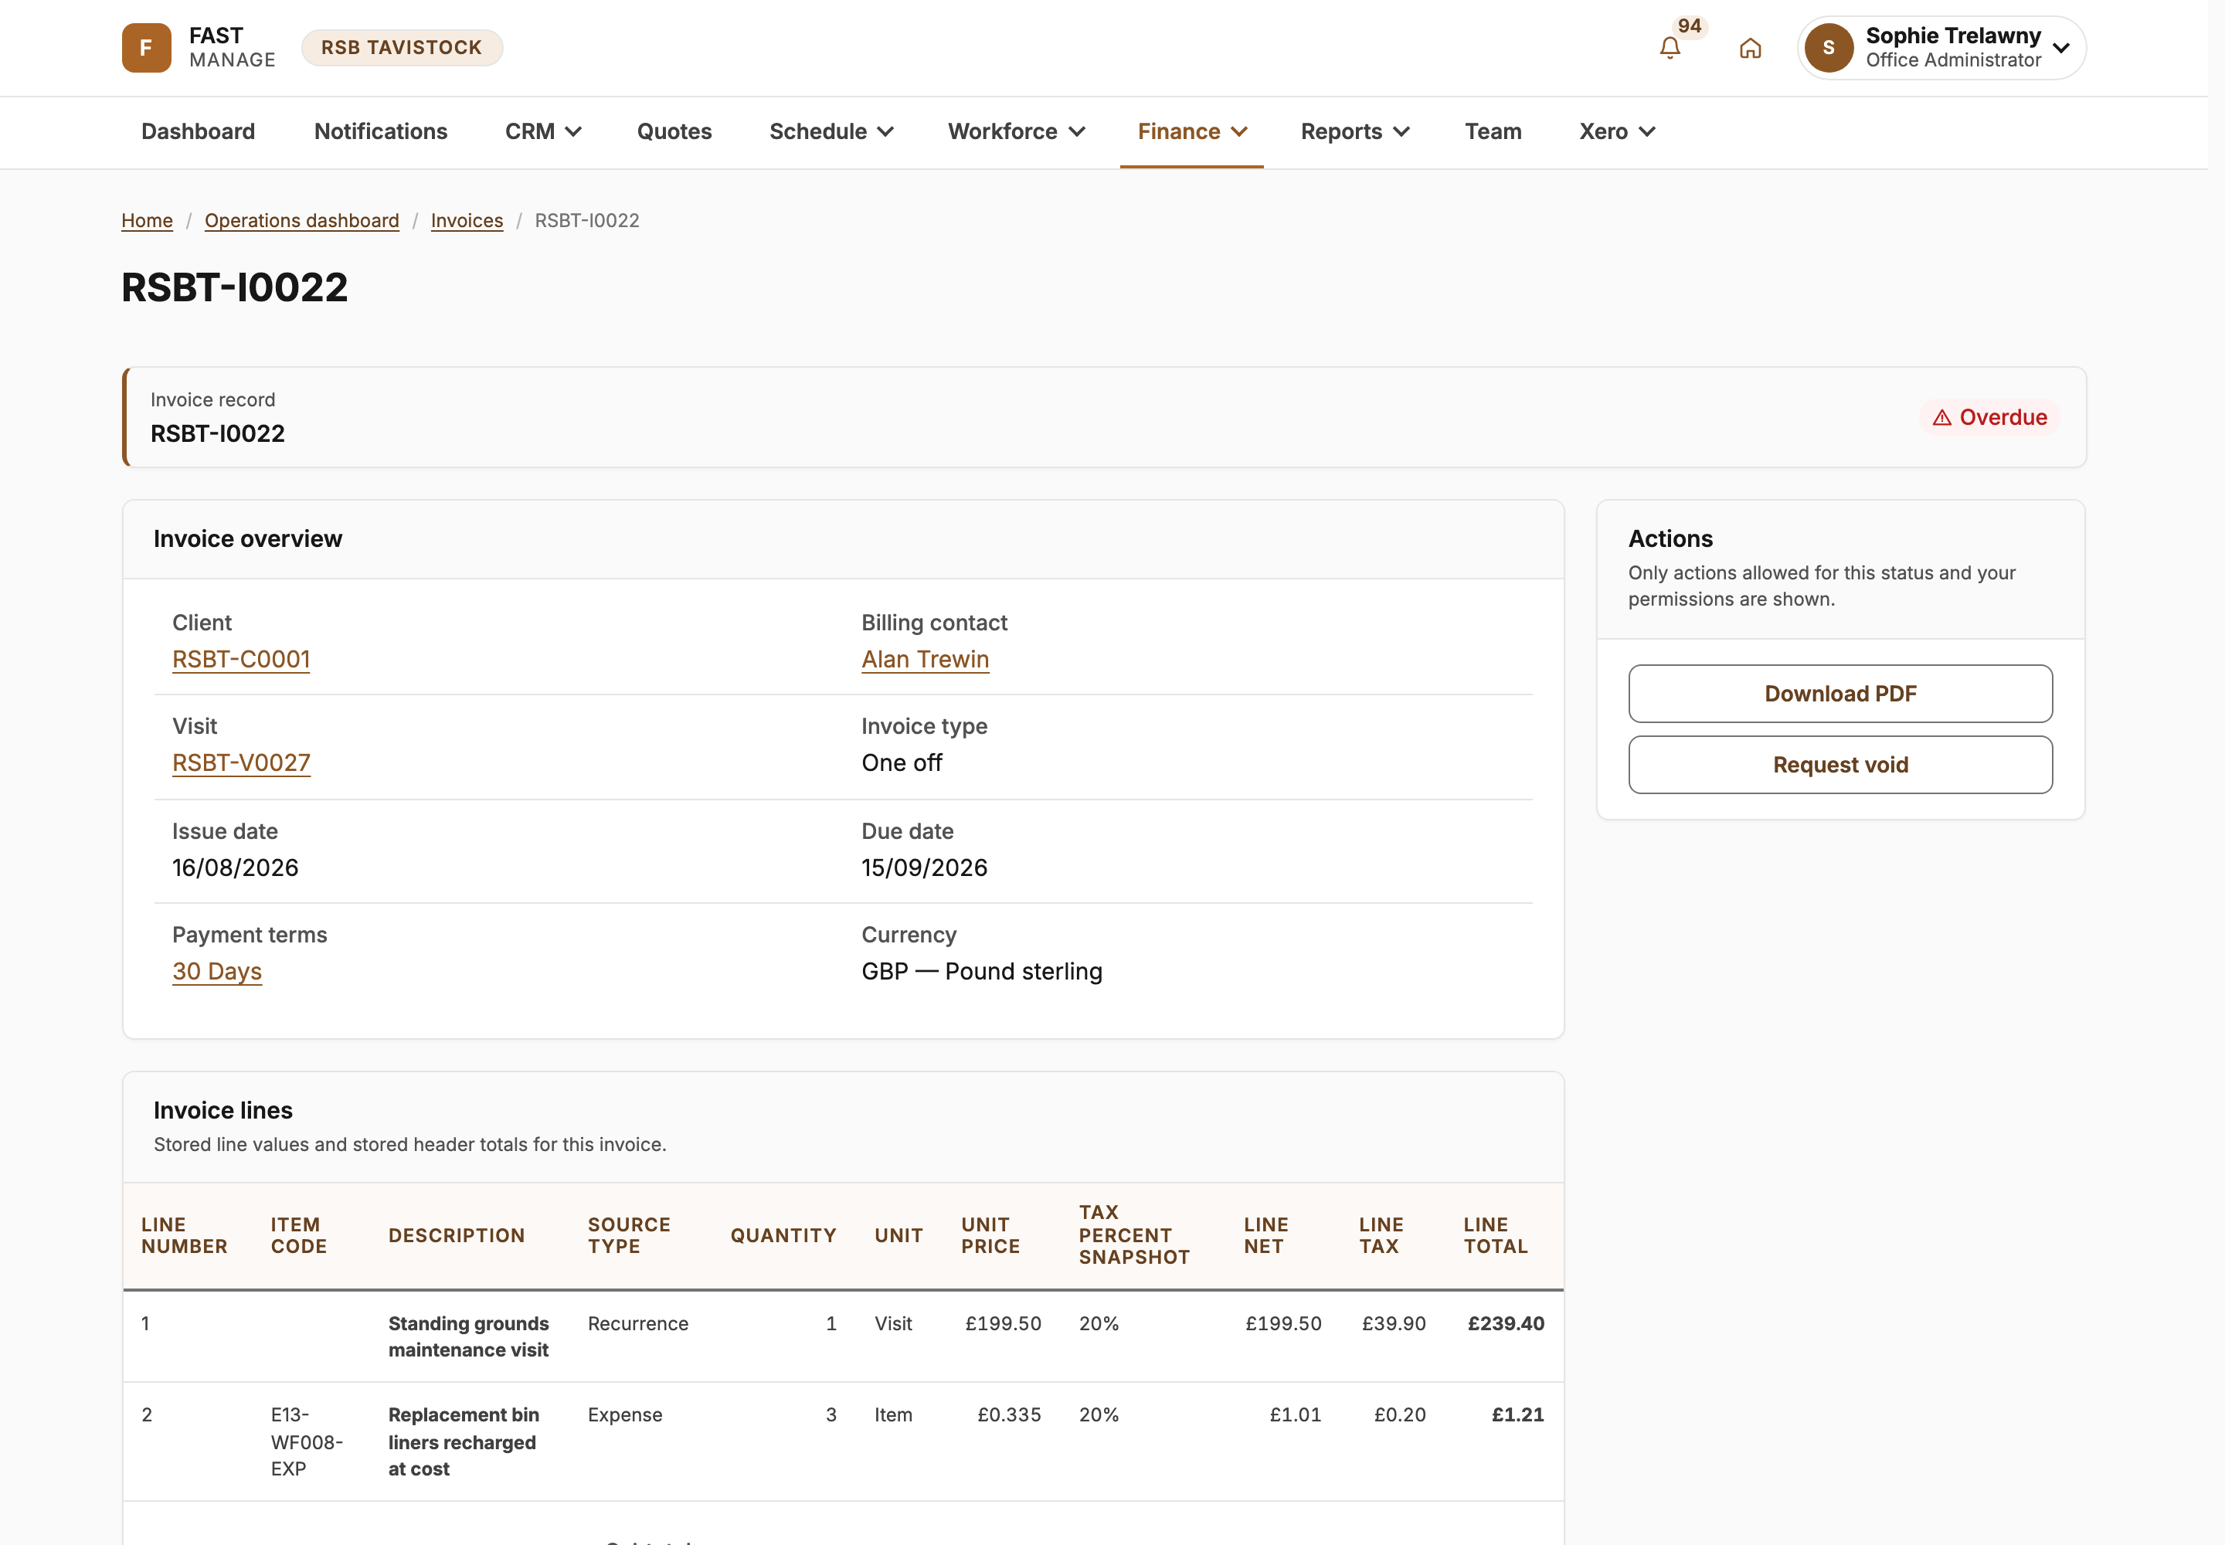Click the Download PDF button
Screen dimensions: 2225x1545
click(x=1839, y=693)
